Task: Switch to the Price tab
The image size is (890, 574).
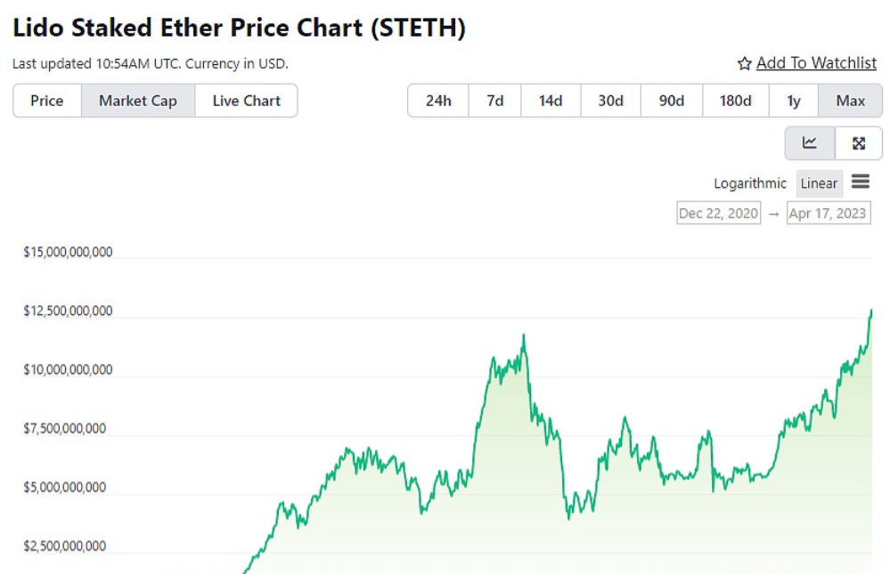Action: [47, 101]
